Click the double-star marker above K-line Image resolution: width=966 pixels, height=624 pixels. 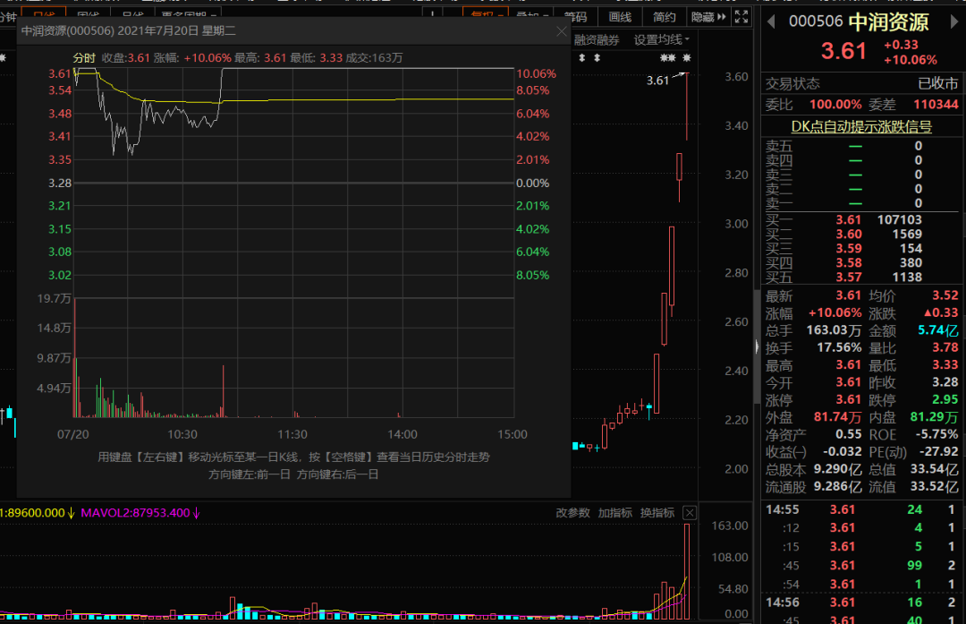pyautogui.click(x=668, y=58)
